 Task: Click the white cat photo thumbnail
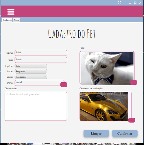pos(107,69)
